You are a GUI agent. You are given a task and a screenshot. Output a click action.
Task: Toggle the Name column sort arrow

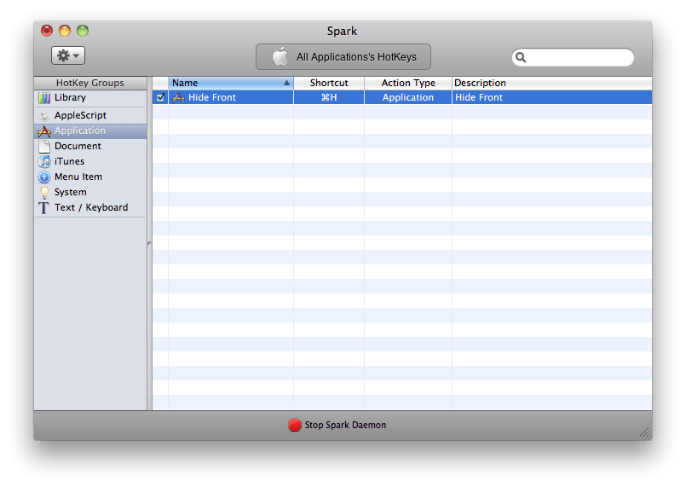coord(286,83)
